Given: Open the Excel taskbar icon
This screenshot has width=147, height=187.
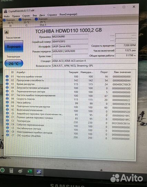Looking at the screenshot, I should click(30, 171).
